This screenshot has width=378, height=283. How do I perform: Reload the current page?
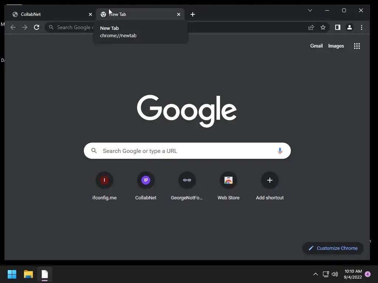click(x=37, y=27)
